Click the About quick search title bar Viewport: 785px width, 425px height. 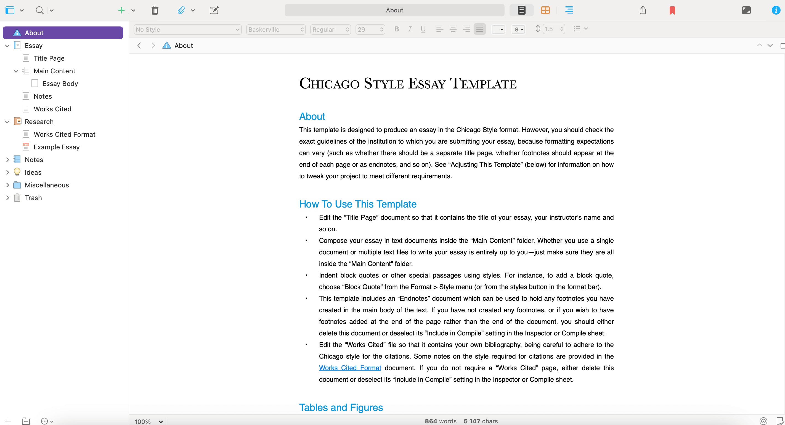(394, 10)
